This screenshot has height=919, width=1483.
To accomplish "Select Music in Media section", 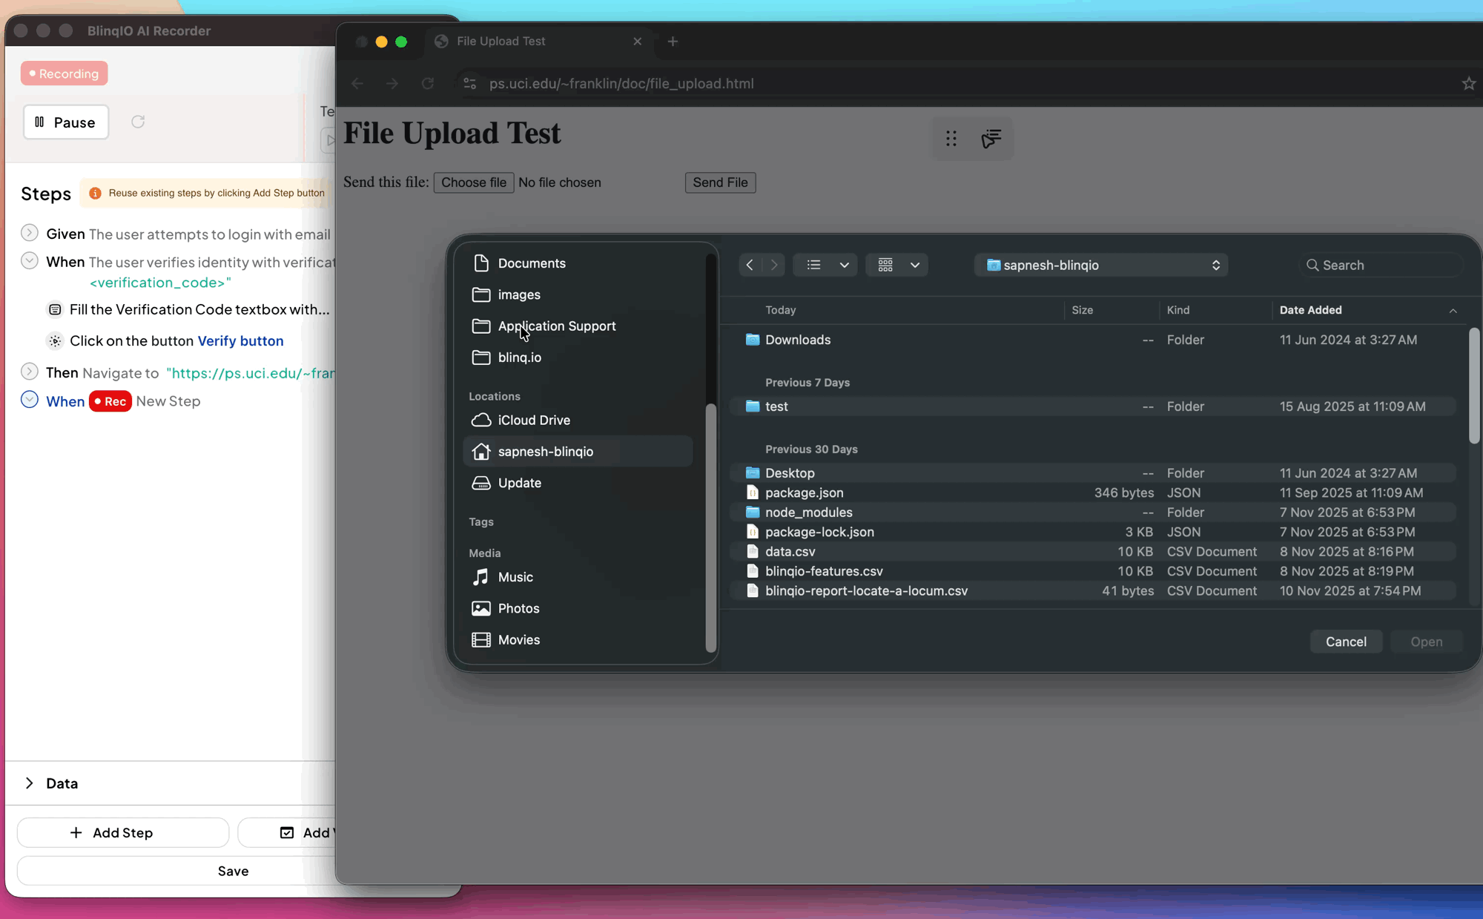I will [x=515, y=577].
